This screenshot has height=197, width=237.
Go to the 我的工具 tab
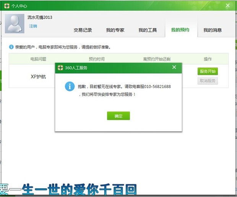(x=148, y=30)
